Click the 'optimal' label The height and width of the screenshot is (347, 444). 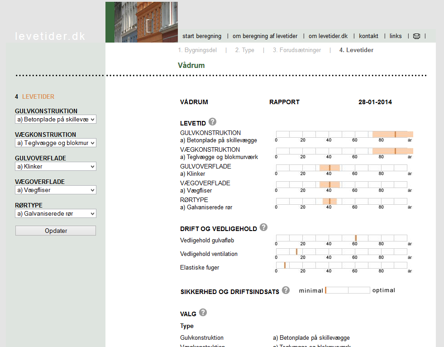[384, 290]
